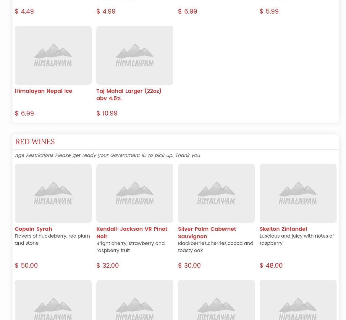346x320 pixels.
Task: Click "Bright cherry, strawberry and raspberry fruit" description
Action: click(130, 247)
